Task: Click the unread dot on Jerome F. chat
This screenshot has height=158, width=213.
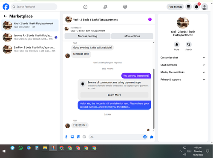Action: pyautogui.click(x=56, y=37)
